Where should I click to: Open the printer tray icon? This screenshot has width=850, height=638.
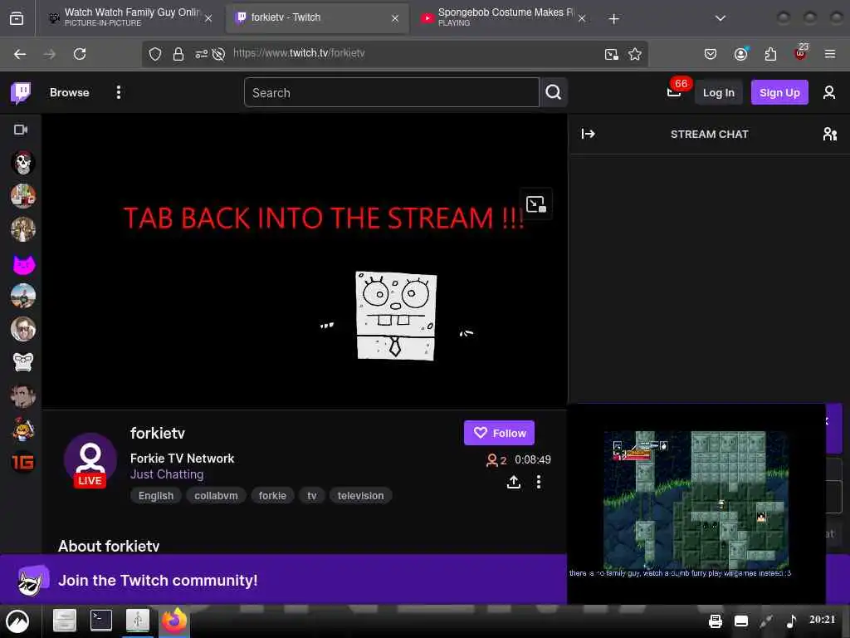[x=716, y=621]
